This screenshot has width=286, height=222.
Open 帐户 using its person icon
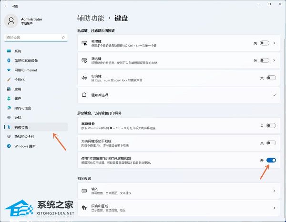[9, 99]
